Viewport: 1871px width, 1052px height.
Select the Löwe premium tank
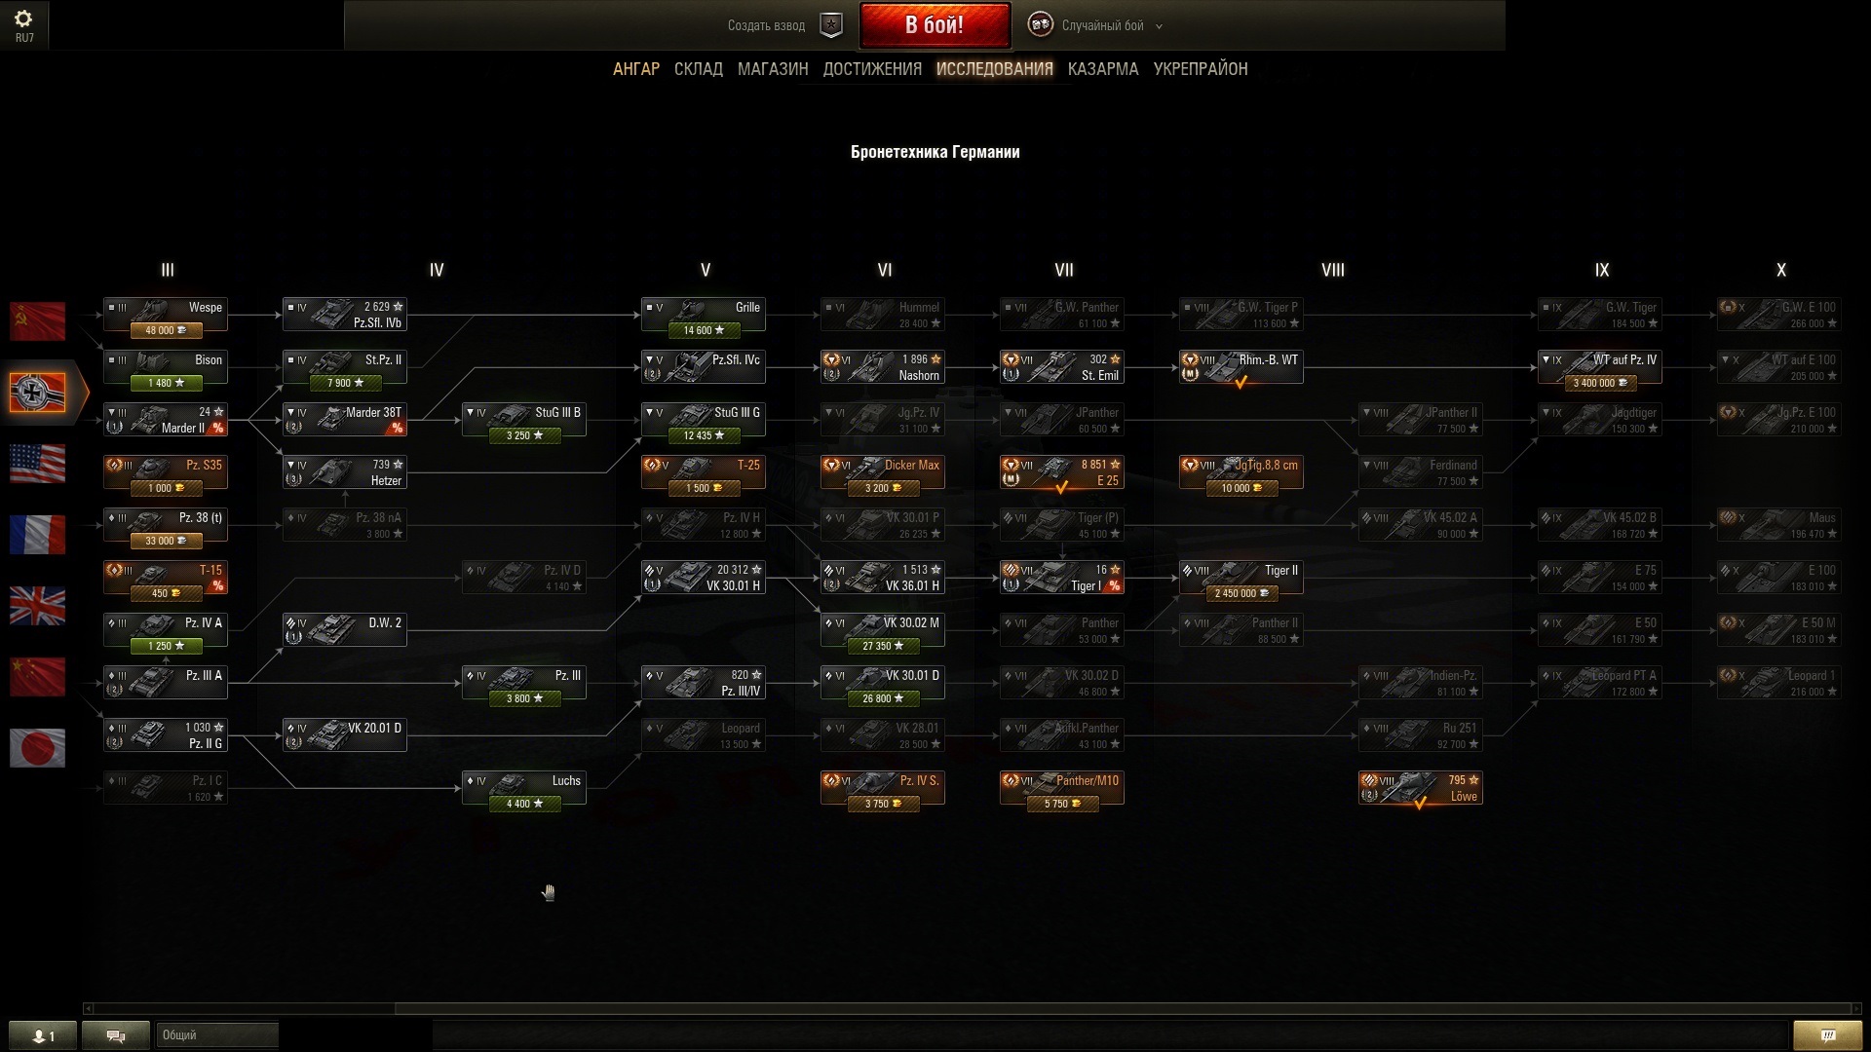pyautogui.click(x=1421, y=788)
